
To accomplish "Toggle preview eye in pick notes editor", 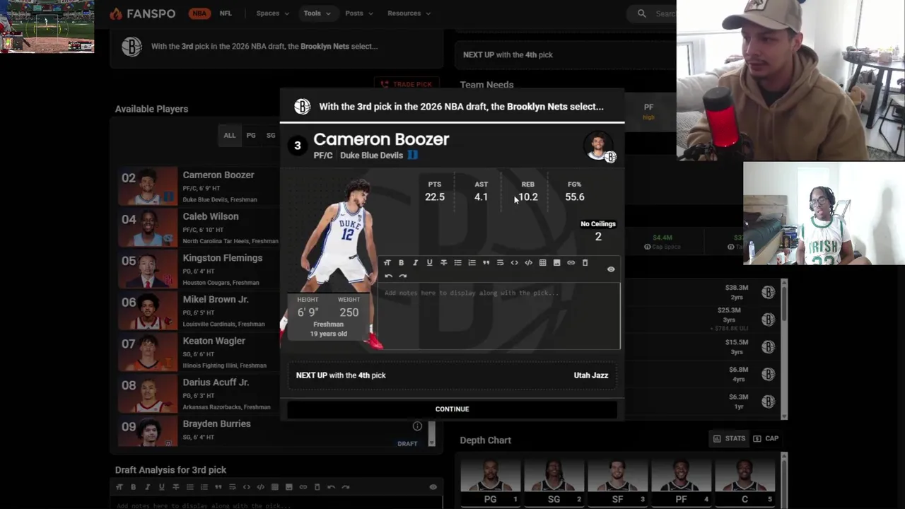I will (611, 269).
